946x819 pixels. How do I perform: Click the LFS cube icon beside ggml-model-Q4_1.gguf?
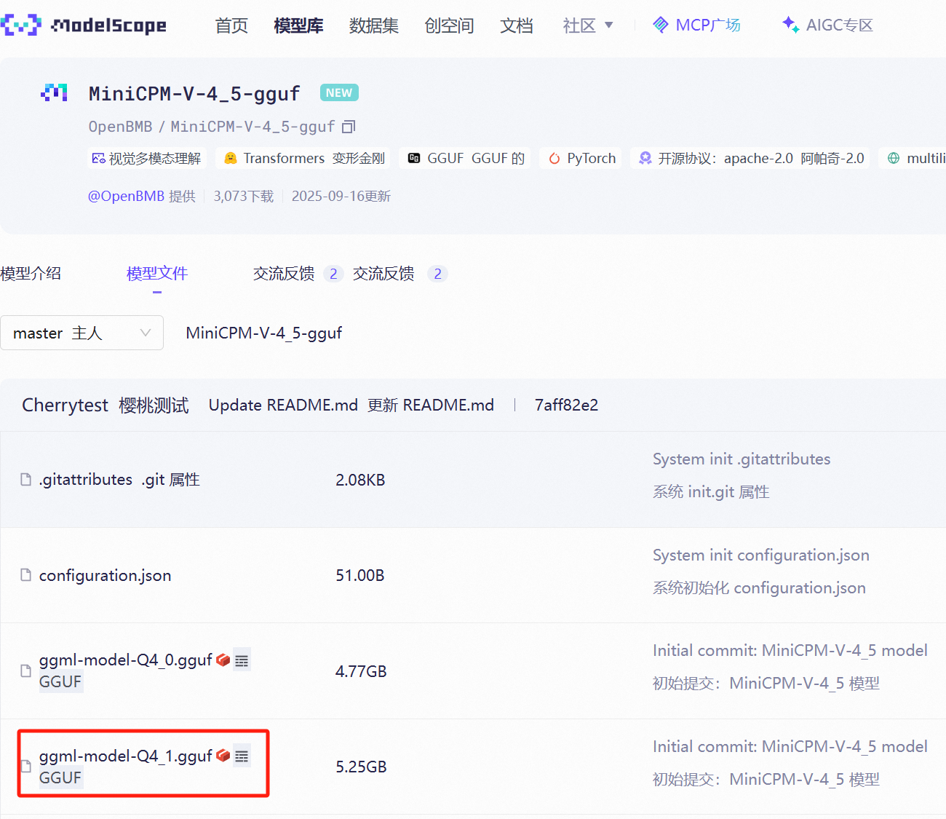click(223, 756)
